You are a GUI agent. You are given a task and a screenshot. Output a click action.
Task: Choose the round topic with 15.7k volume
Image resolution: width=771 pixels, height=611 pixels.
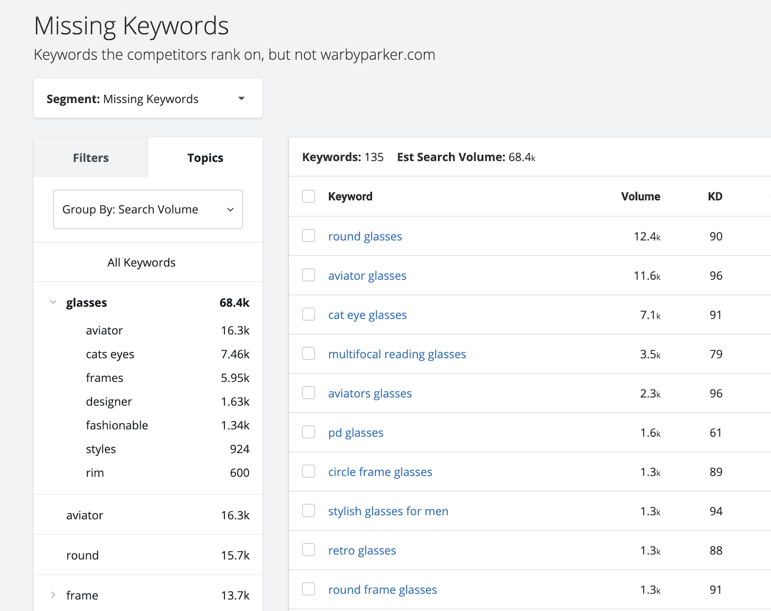click(x=82, y=555)
